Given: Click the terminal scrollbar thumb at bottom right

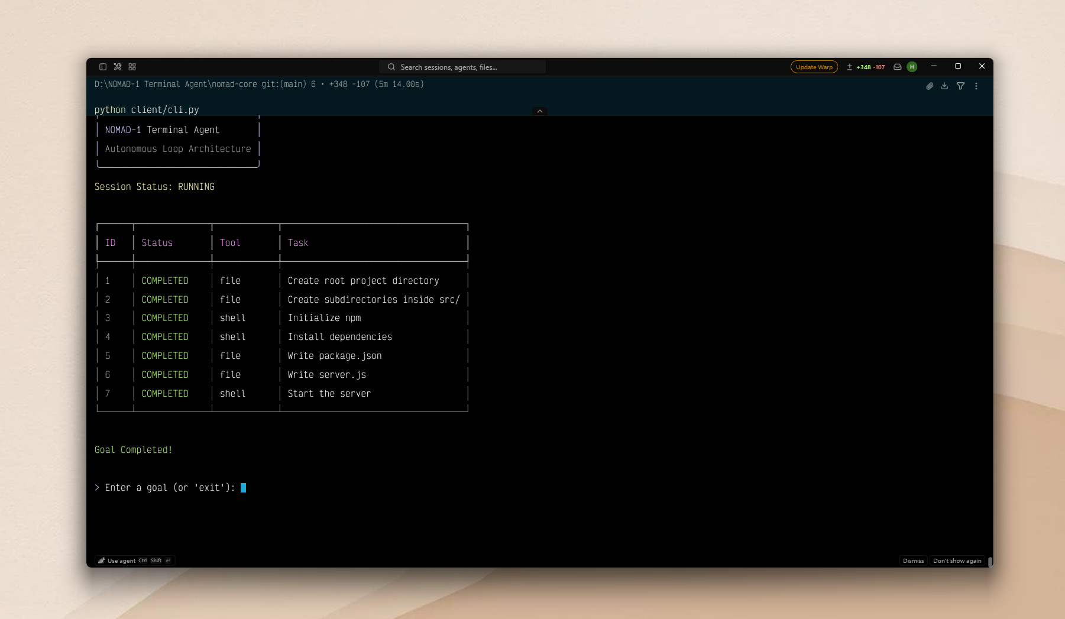Looking at the screenshot, I should (990, 561).
